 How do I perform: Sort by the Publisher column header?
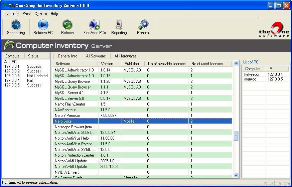coord(132,64)
